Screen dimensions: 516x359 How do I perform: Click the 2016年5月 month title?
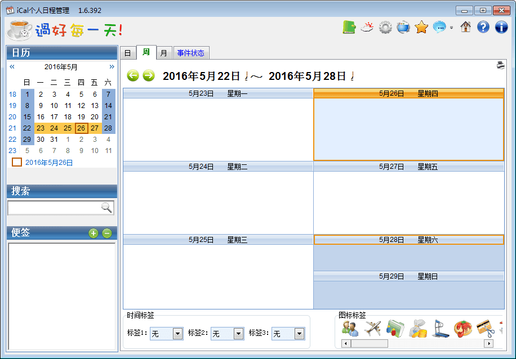(x=61, y=67)
